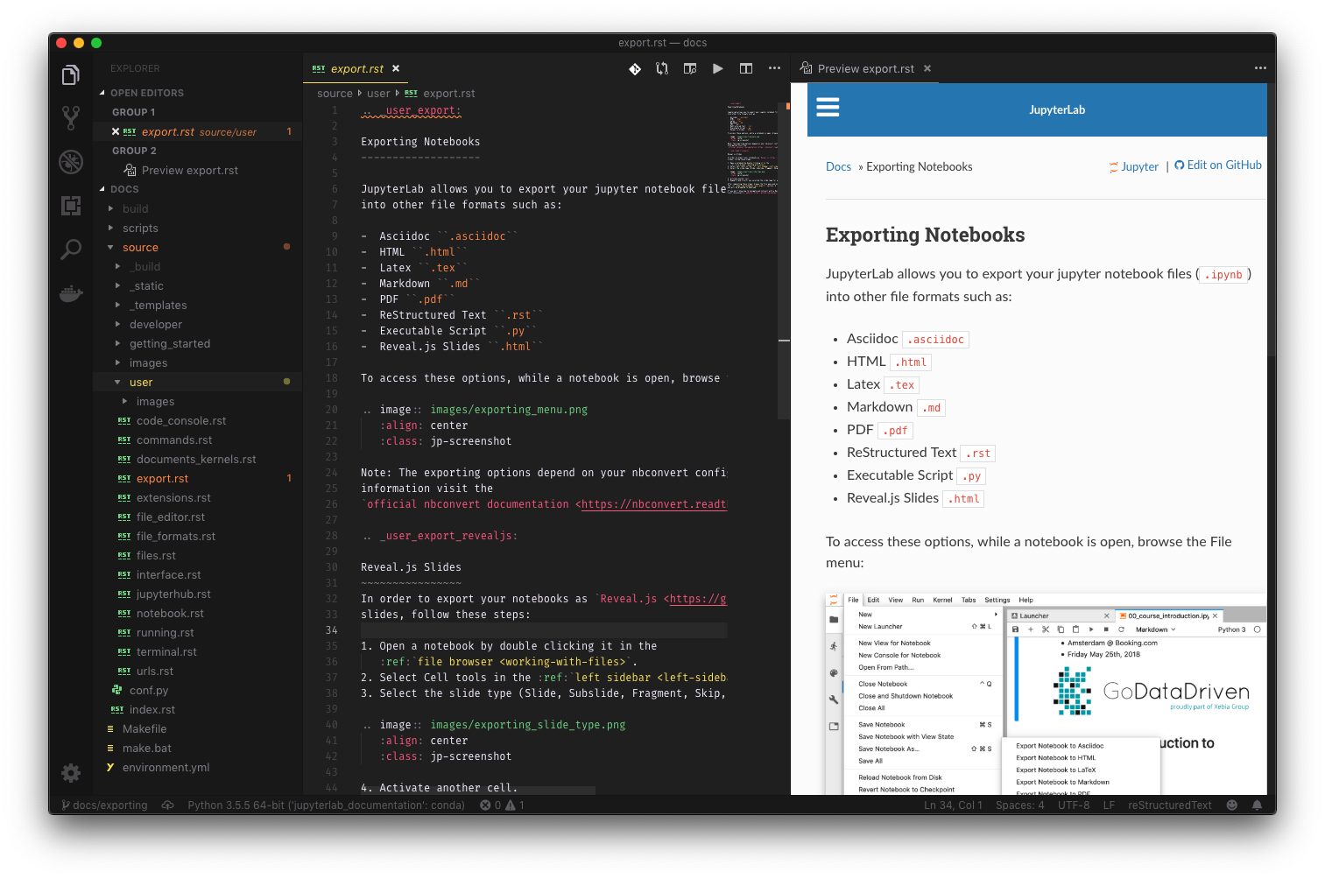Change reStructuredText language mode

[1170, 805]
